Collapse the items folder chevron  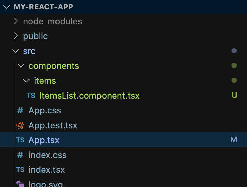tap(26, 81)
